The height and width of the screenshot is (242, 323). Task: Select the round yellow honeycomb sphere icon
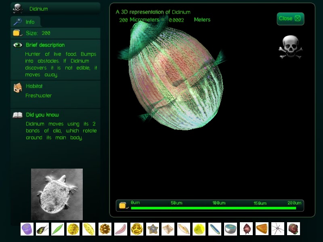[x=73, y=229]
